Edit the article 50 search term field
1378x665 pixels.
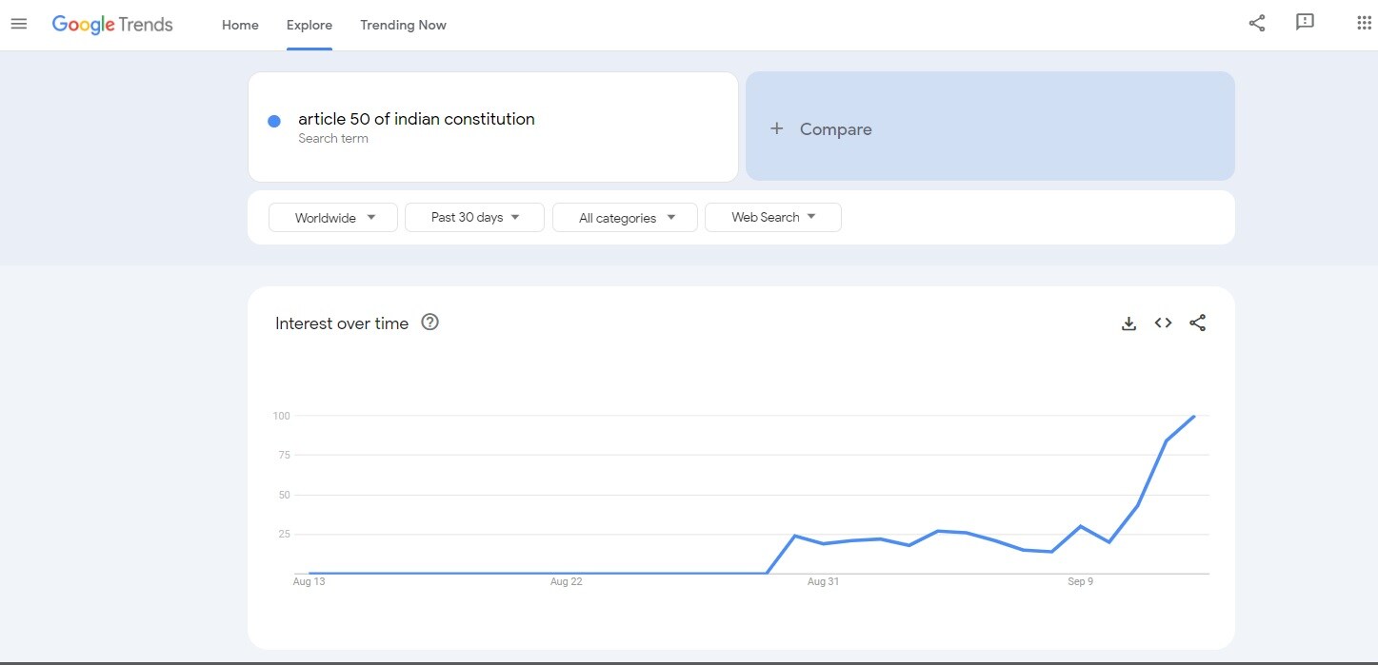click(416, 120)
